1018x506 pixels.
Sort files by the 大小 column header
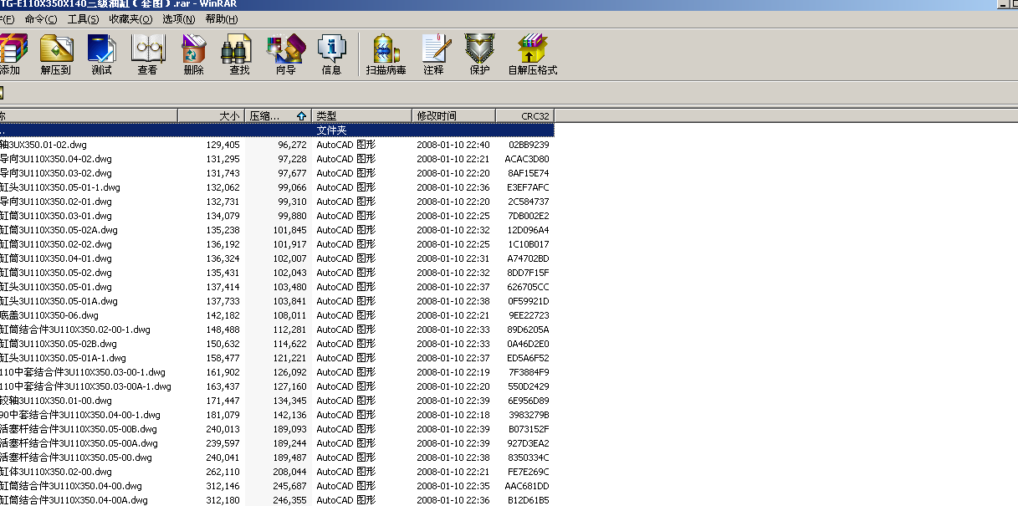[226, 115]
